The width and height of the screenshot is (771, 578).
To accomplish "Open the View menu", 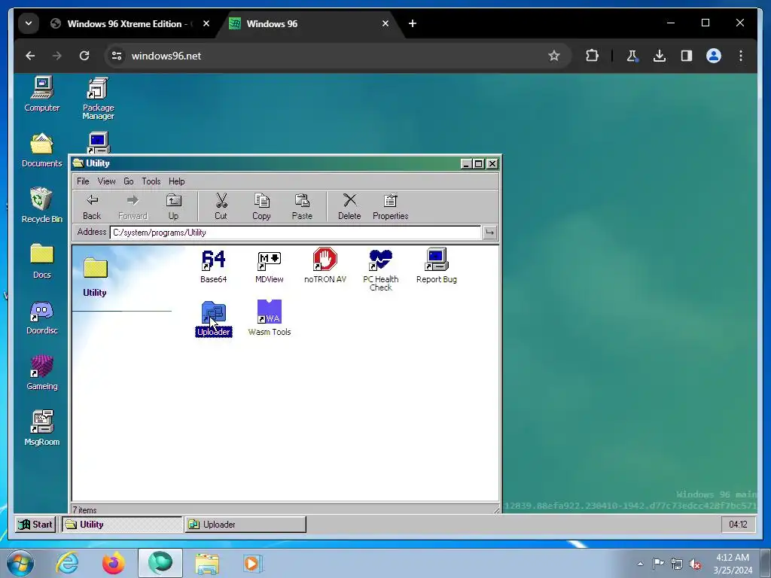I will pyautogui.click(x=106, y=181).
